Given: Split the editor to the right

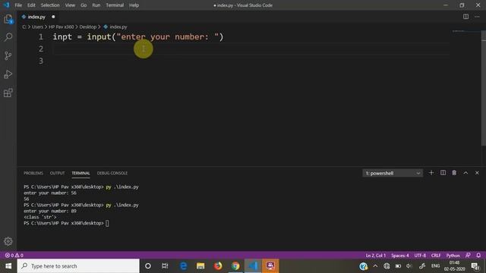Looking at the screenshot, I should pos(465,17).
